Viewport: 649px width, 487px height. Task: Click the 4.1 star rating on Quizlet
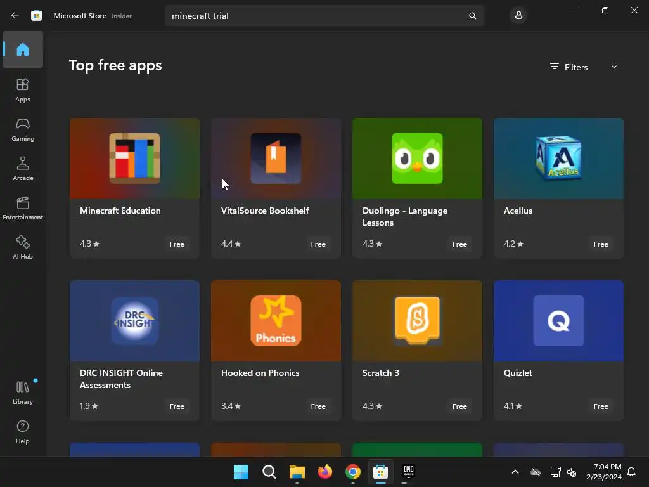point(513,406)
